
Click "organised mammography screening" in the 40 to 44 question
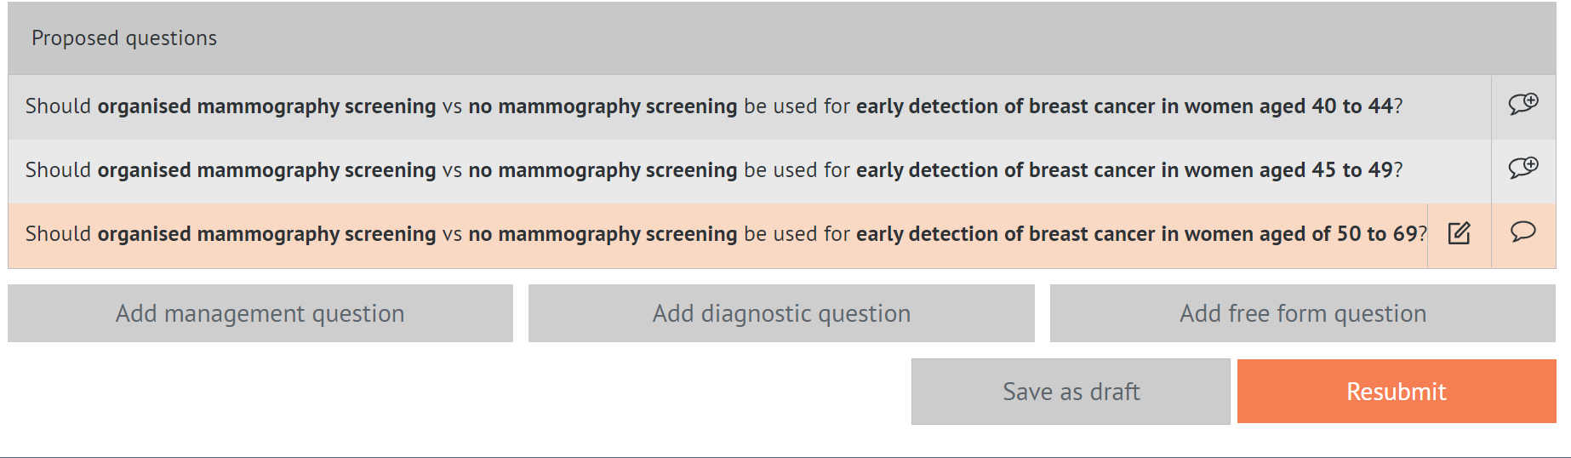click(x=266, y=106)
